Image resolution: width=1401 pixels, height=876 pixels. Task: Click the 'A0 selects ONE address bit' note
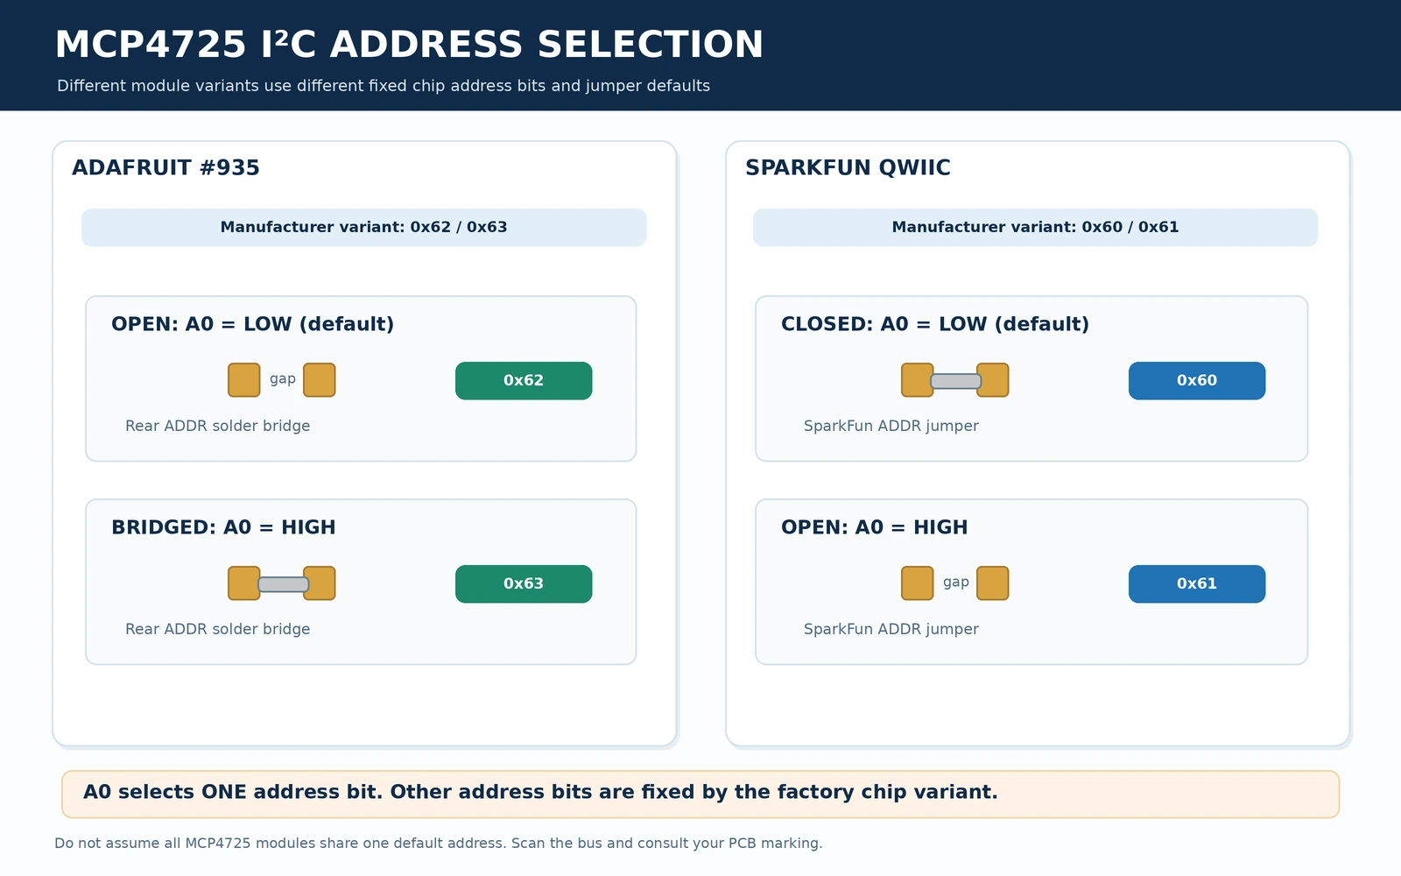(x=700, y=795)
